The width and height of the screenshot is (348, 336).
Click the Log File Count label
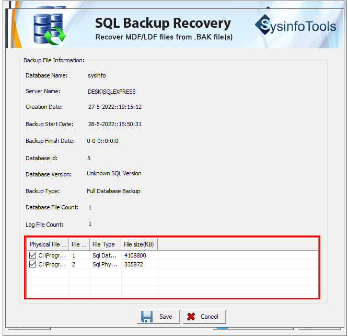click(44, 225)
